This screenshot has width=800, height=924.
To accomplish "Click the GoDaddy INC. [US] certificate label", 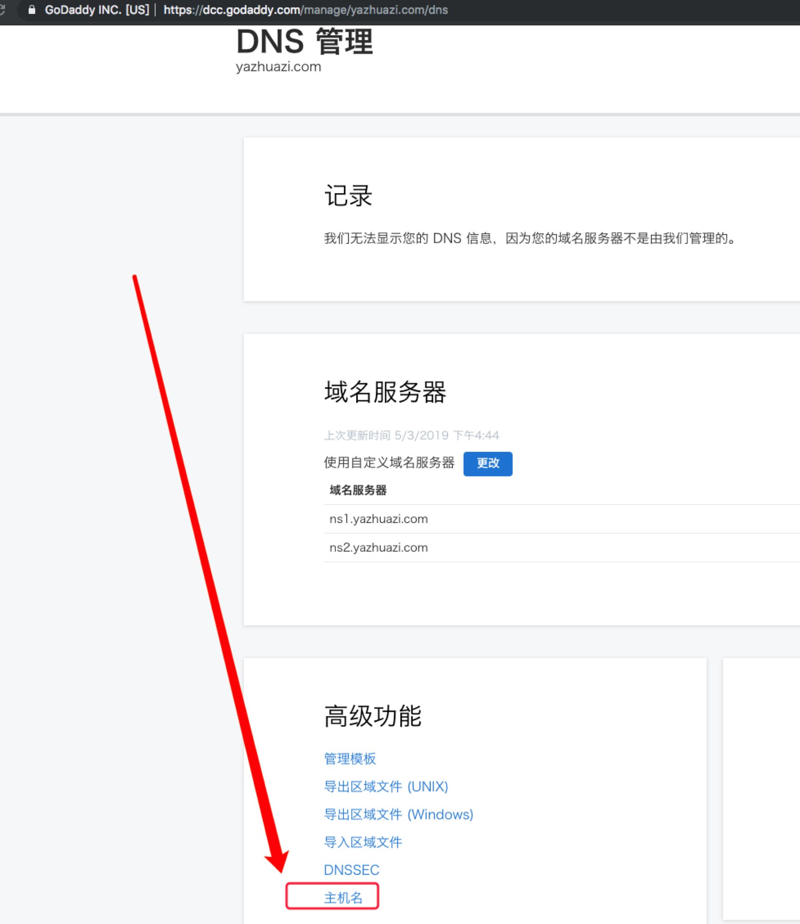I will click(x=97, y=10).
